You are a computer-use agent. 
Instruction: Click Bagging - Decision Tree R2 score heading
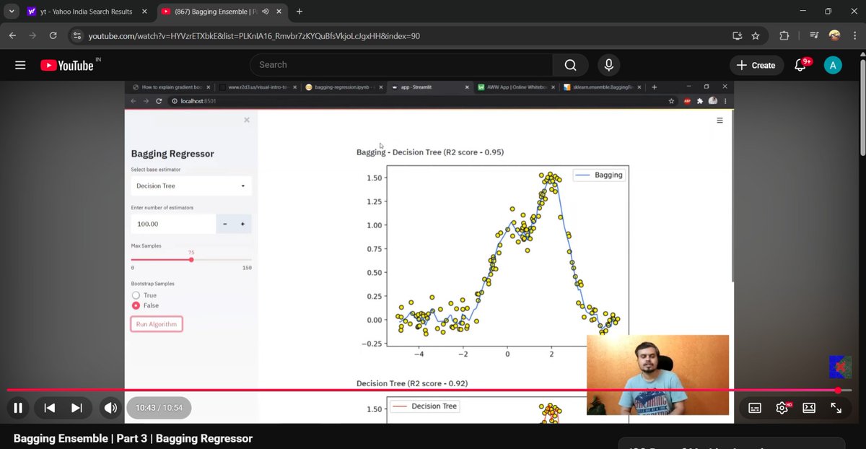tap(430, 152)
